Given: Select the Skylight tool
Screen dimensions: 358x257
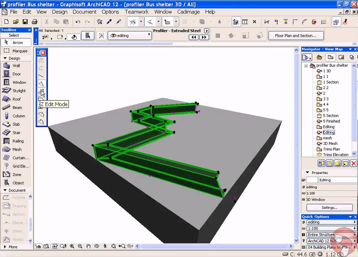Looking at the screenshot, I should 16,91.
